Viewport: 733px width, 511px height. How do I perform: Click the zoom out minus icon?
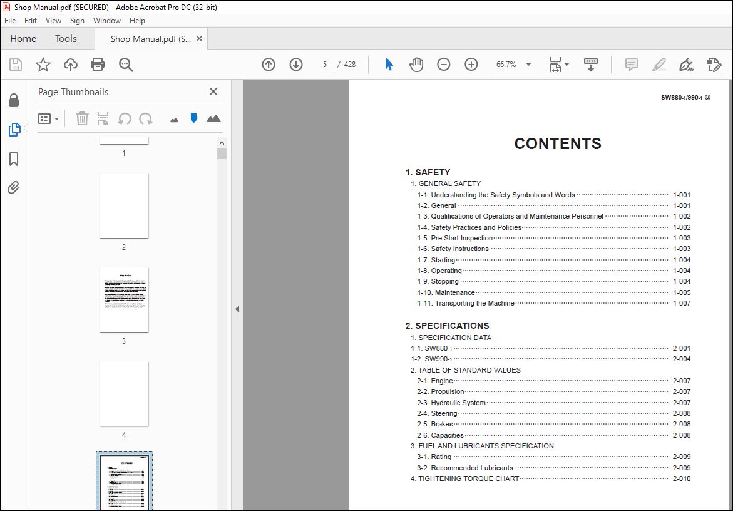(444, 65)
